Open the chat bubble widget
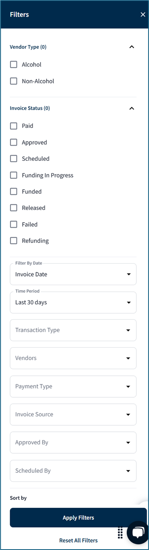The image size is (149, 550). coord(138,533)
